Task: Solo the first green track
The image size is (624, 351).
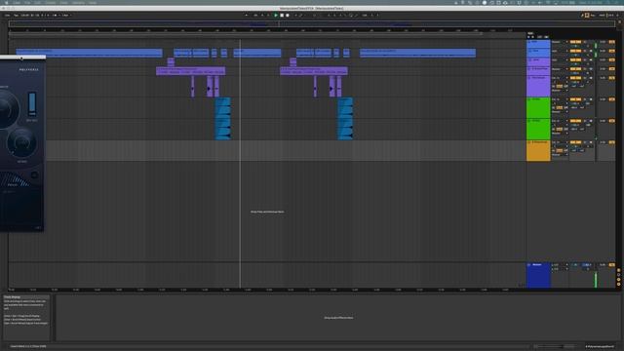Action: (585, 99)
